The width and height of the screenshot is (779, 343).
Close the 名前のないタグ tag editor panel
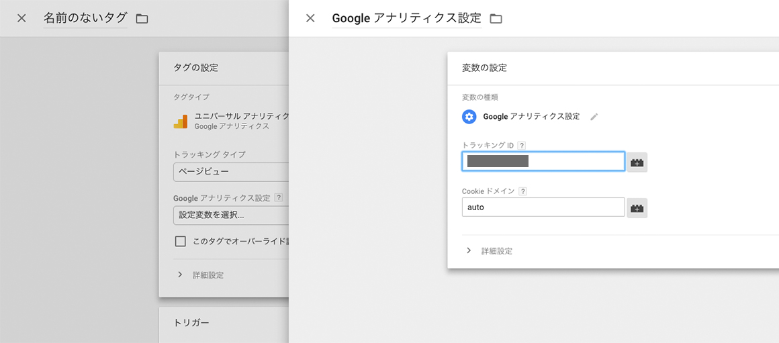21,18
